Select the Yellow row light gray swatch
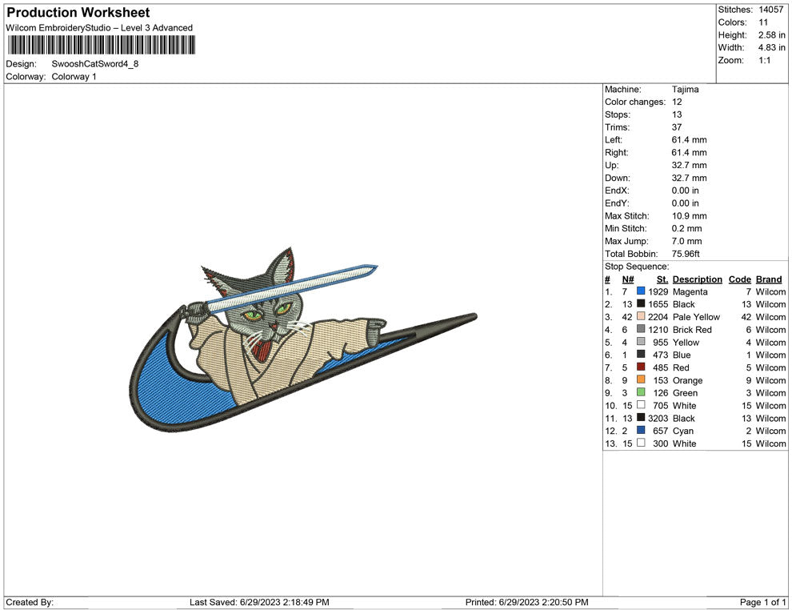 641,342
